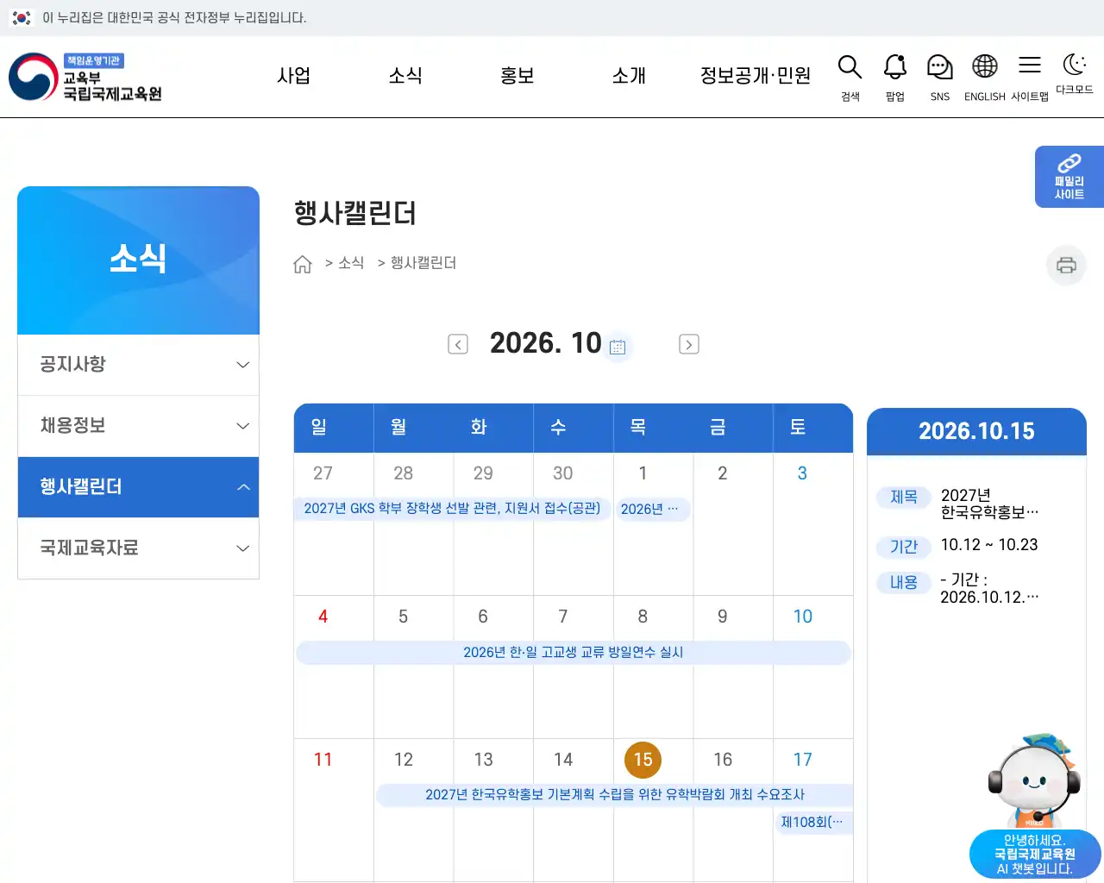The image size is (1104, 883).
Task: Open the sitemap (사이트맵) hamburger icon
Action: [1029, 78]
